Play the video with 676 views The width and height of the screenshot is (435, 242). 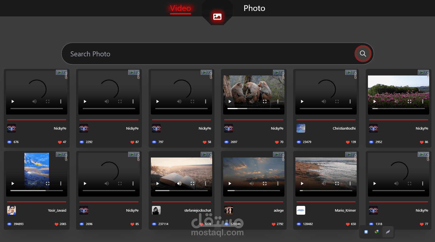(13, 101)
